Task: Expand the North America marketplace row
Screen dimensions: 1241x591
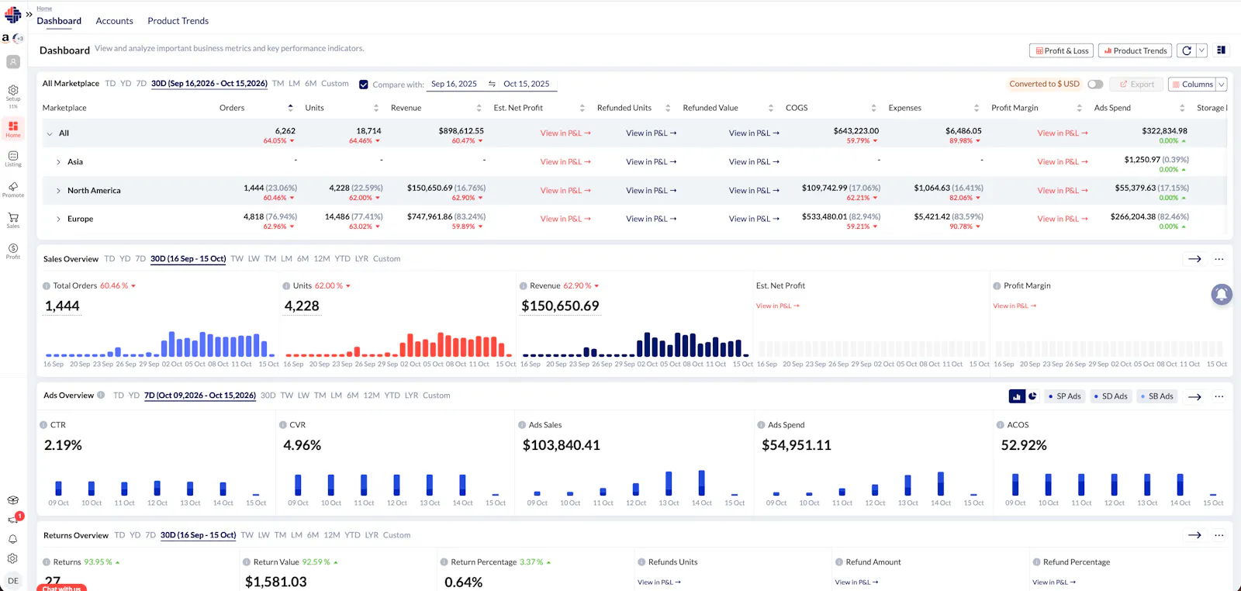Action: point(58,191)
